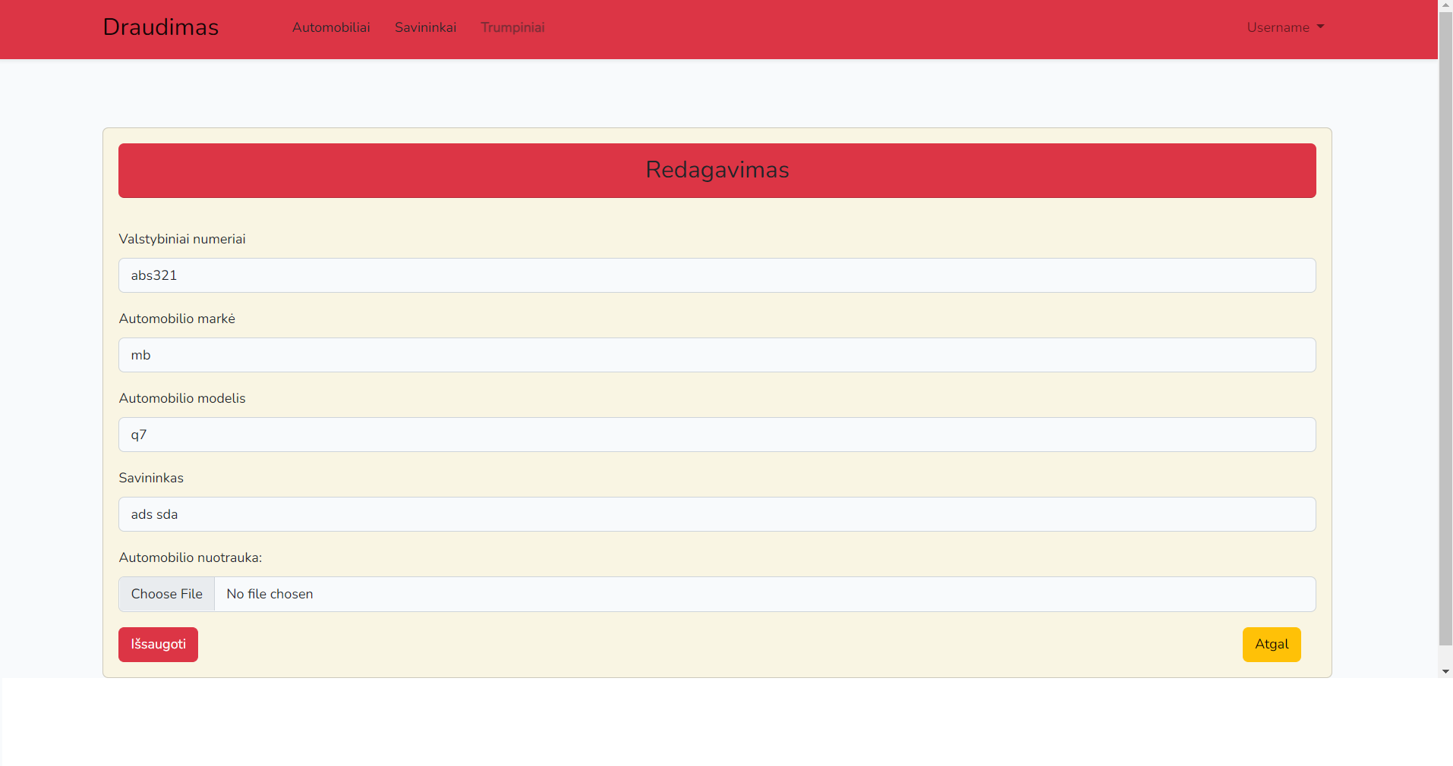Click inside the Automobilio markė field
The height and width of the screenshot is (766, 1453).
click(717, 354)
